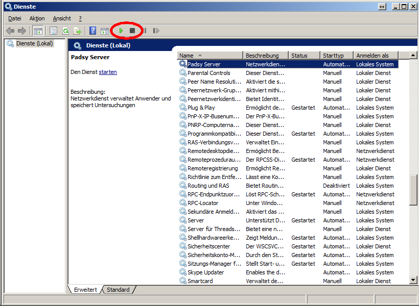
Task: Click the green Start Service play icon
Action: [x=121, y=31]
